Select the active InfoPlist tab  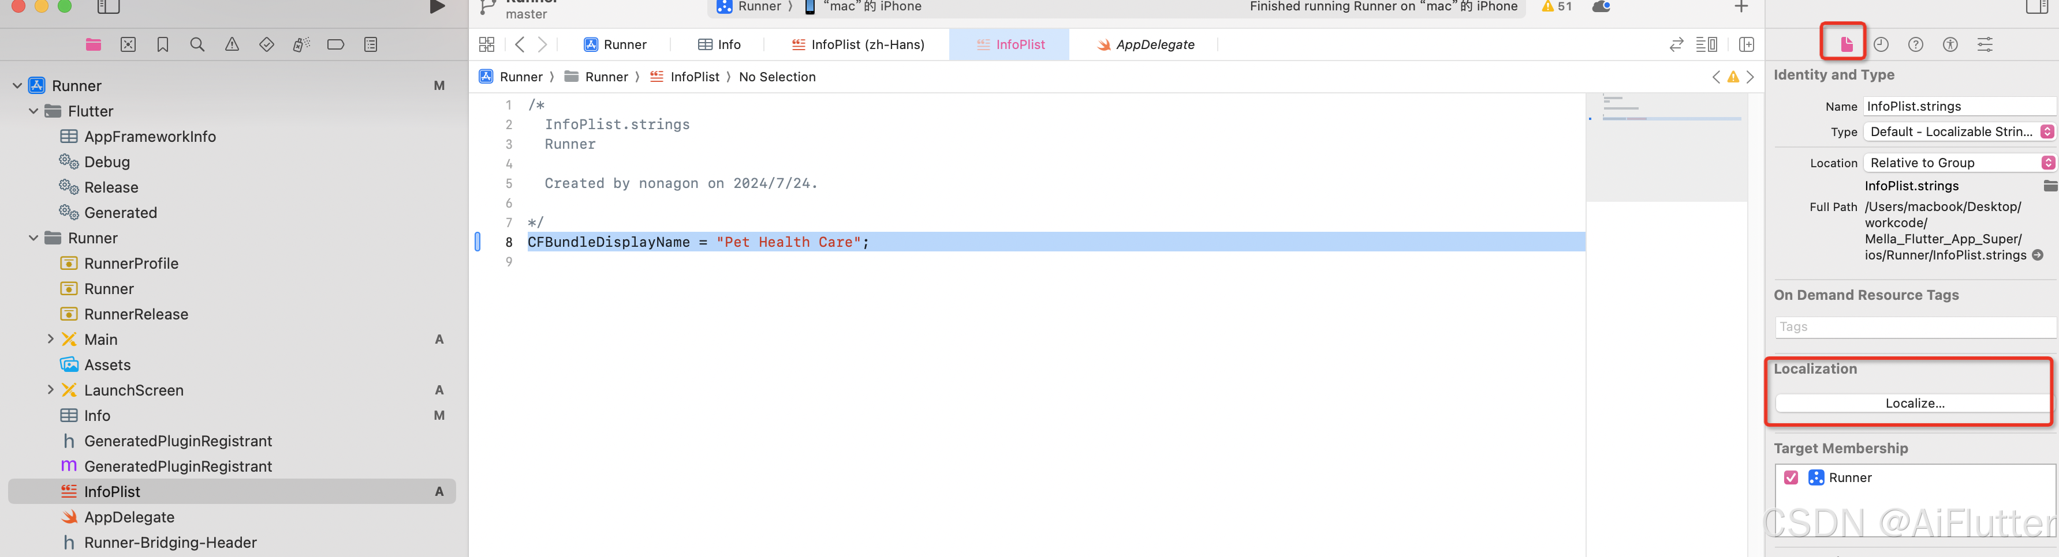tap(1009, 45)
